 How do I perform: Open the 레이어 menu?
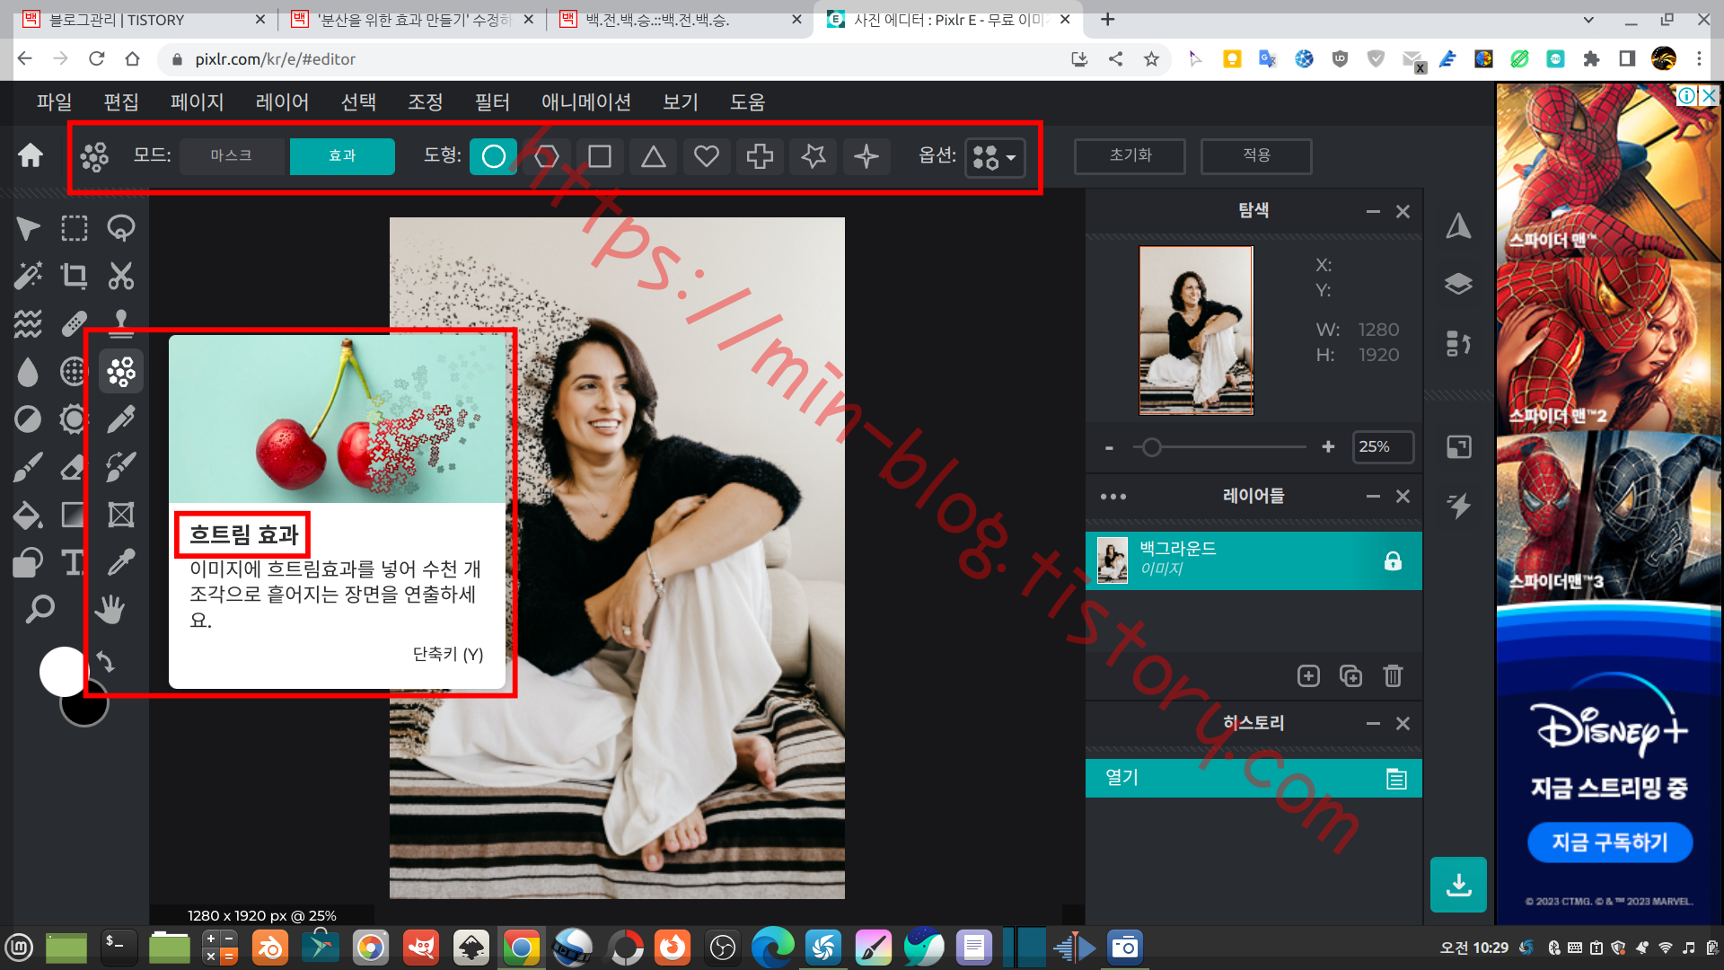(x=282, y=102)
